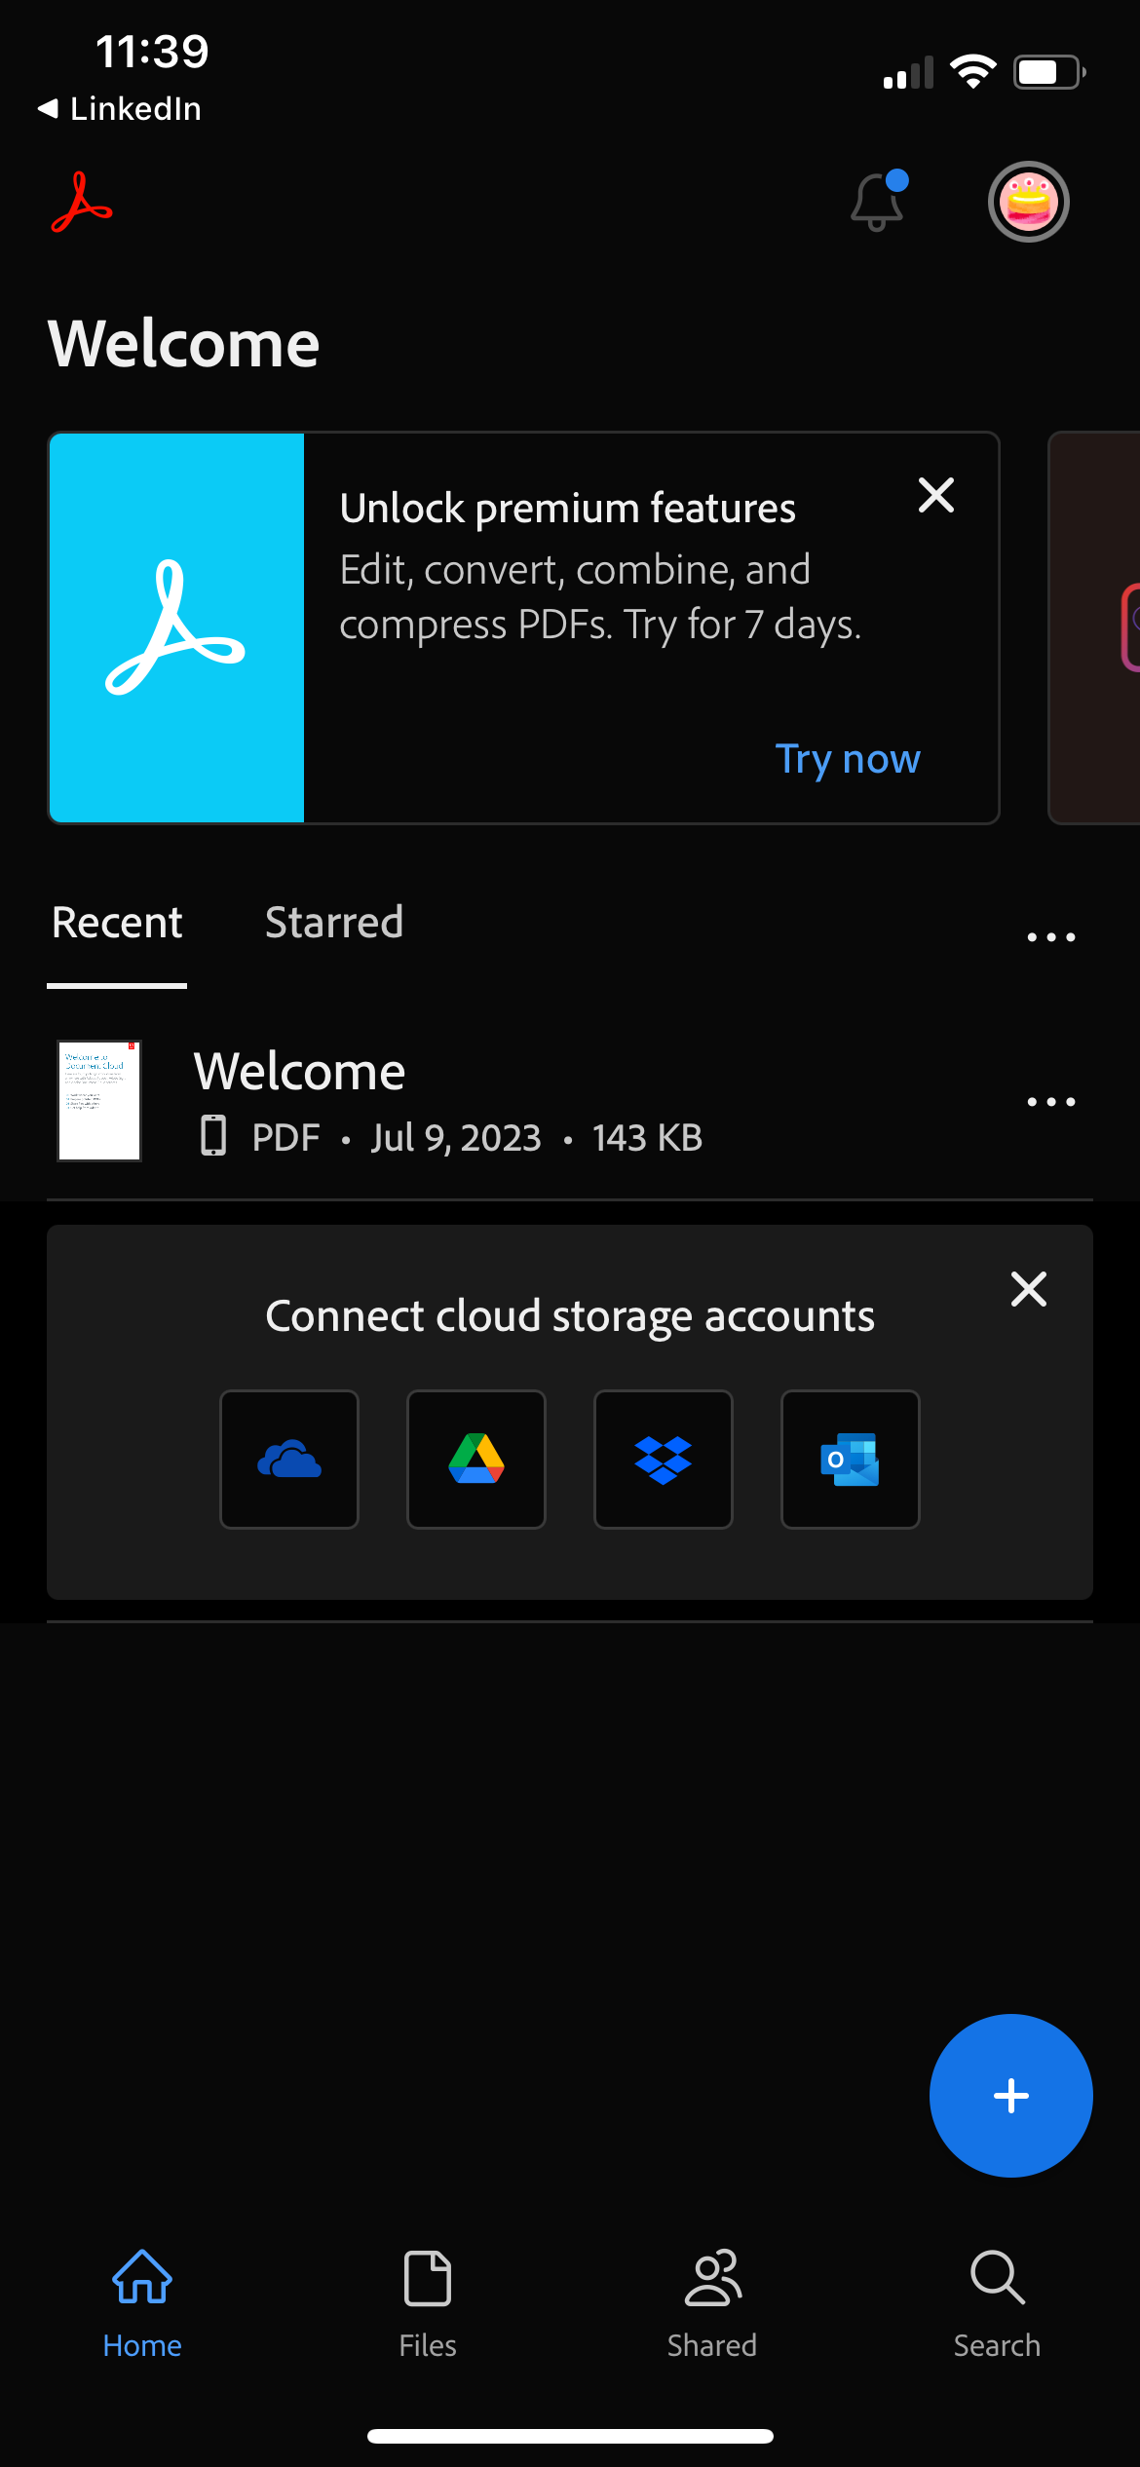Open the profile avatar menu
1140x2467 pixels.
point(1028,202)
